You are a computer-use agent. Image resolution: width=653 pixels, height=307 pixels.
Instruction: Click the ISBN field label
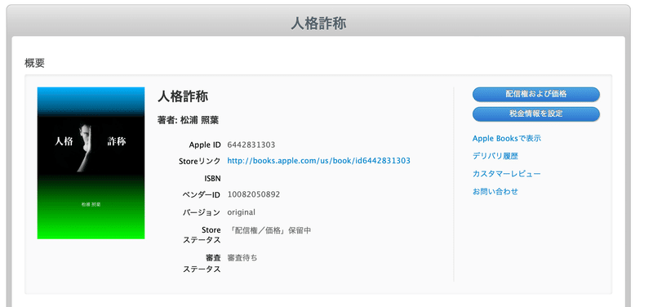click(x=212, y=179)
